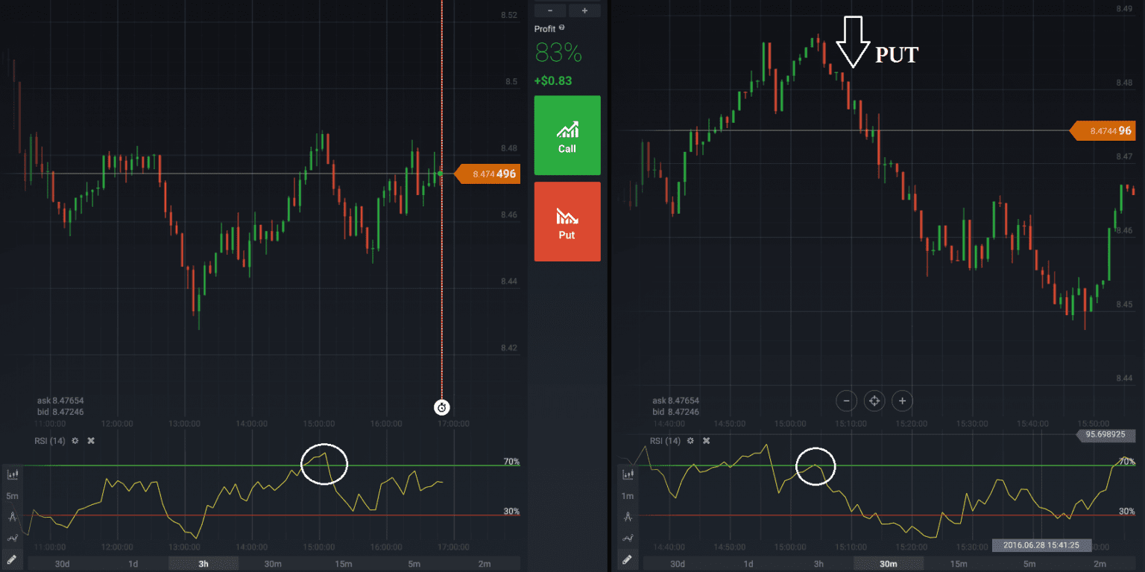Click the green Call button
The width and height of the screenshot is (1145, 572).
[567, 136]
